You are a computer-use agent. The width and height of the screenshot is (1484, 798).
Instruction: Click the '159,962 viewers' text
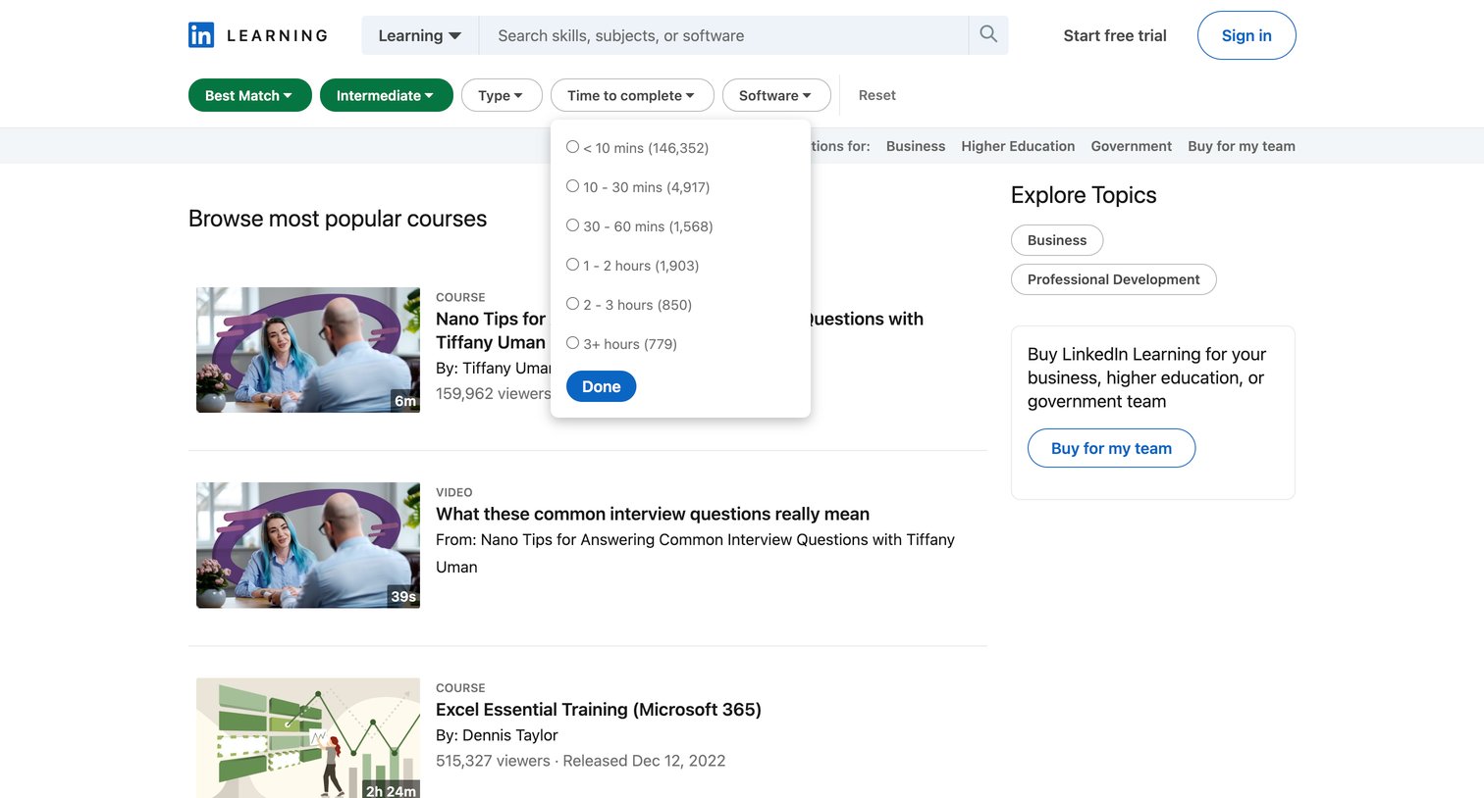click(x=494, y=393)
